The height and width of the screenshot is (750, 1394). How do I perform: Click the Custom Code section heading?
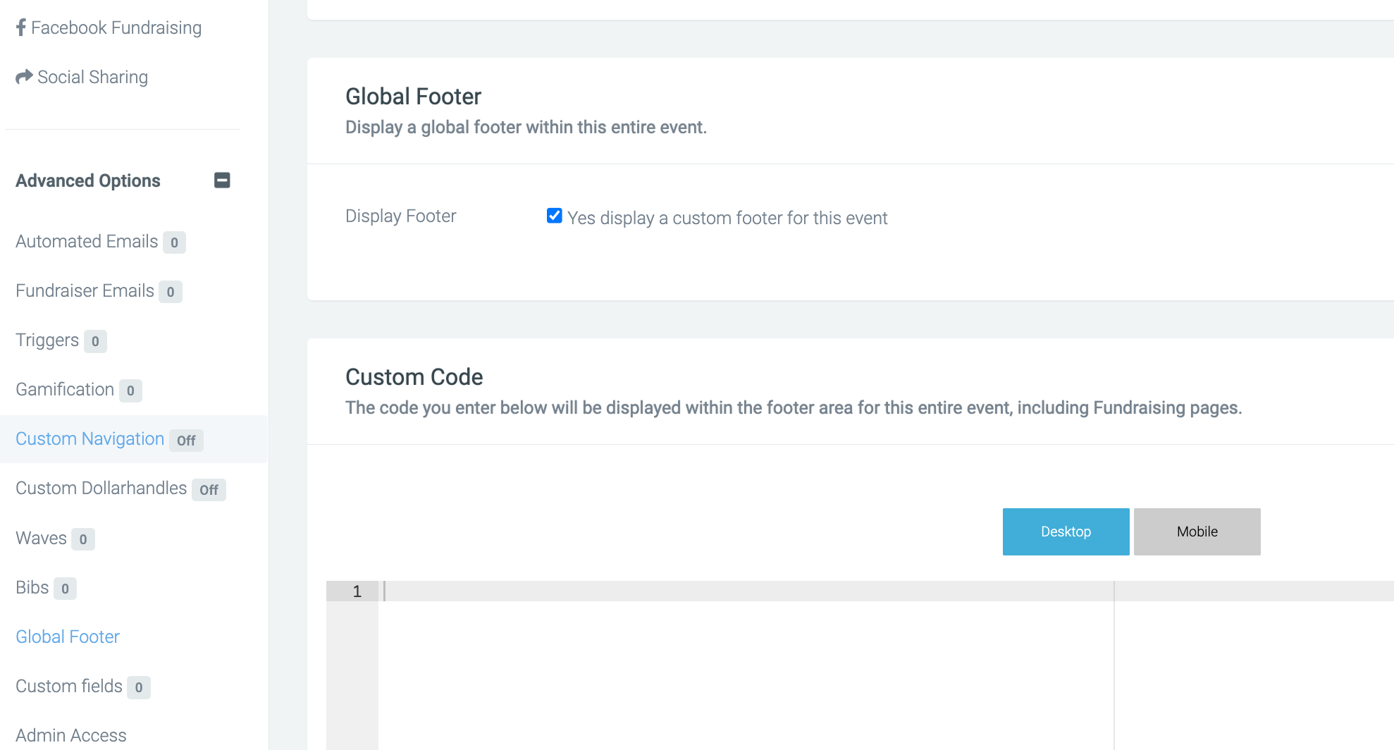pos(414,377)
